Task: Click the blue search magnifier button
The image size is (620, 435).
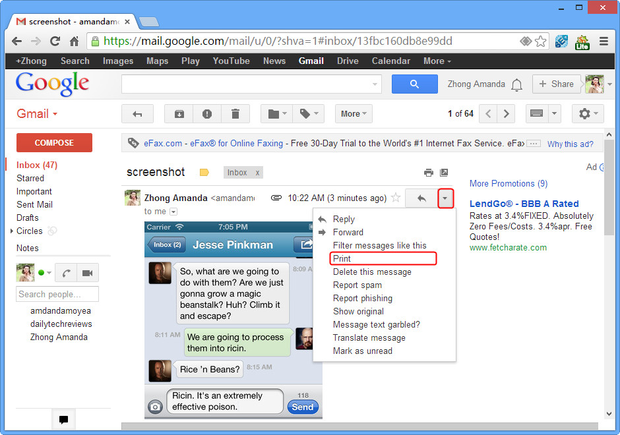Action: [x=414, y=84]
